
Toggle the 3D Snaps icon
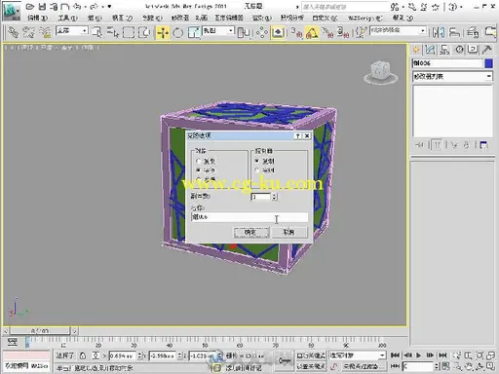pyautogui.click(x=296, y=32)
